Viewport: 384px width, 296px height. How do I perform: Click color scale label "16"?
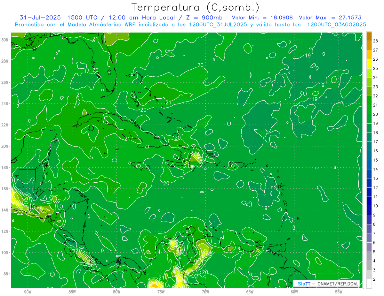click(375, 151)
